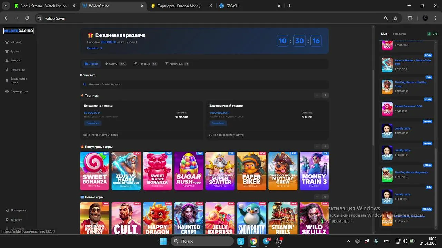Open the Sweet Bonanza game tile

click(x=95, y=171)
